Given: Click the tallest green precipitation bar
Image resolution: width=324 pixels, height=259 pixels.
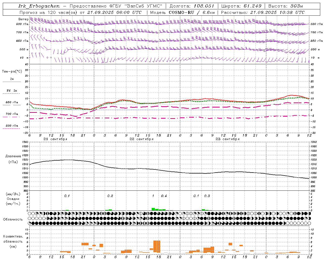Looking at the screenshot, I should coord(153,209).
